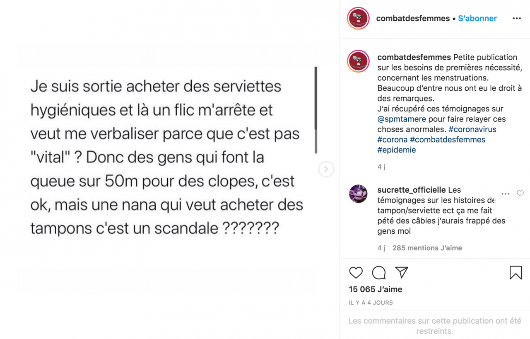Save the post with the bookmark icon
Image resolution: width=530 pixels, height=339 pixels.
pyautogui.click(x=515, y=272)
